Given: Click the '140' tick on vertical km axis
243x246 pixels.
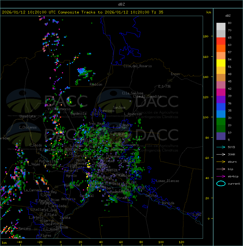Looking at the screenshot, I should (206, 77).
